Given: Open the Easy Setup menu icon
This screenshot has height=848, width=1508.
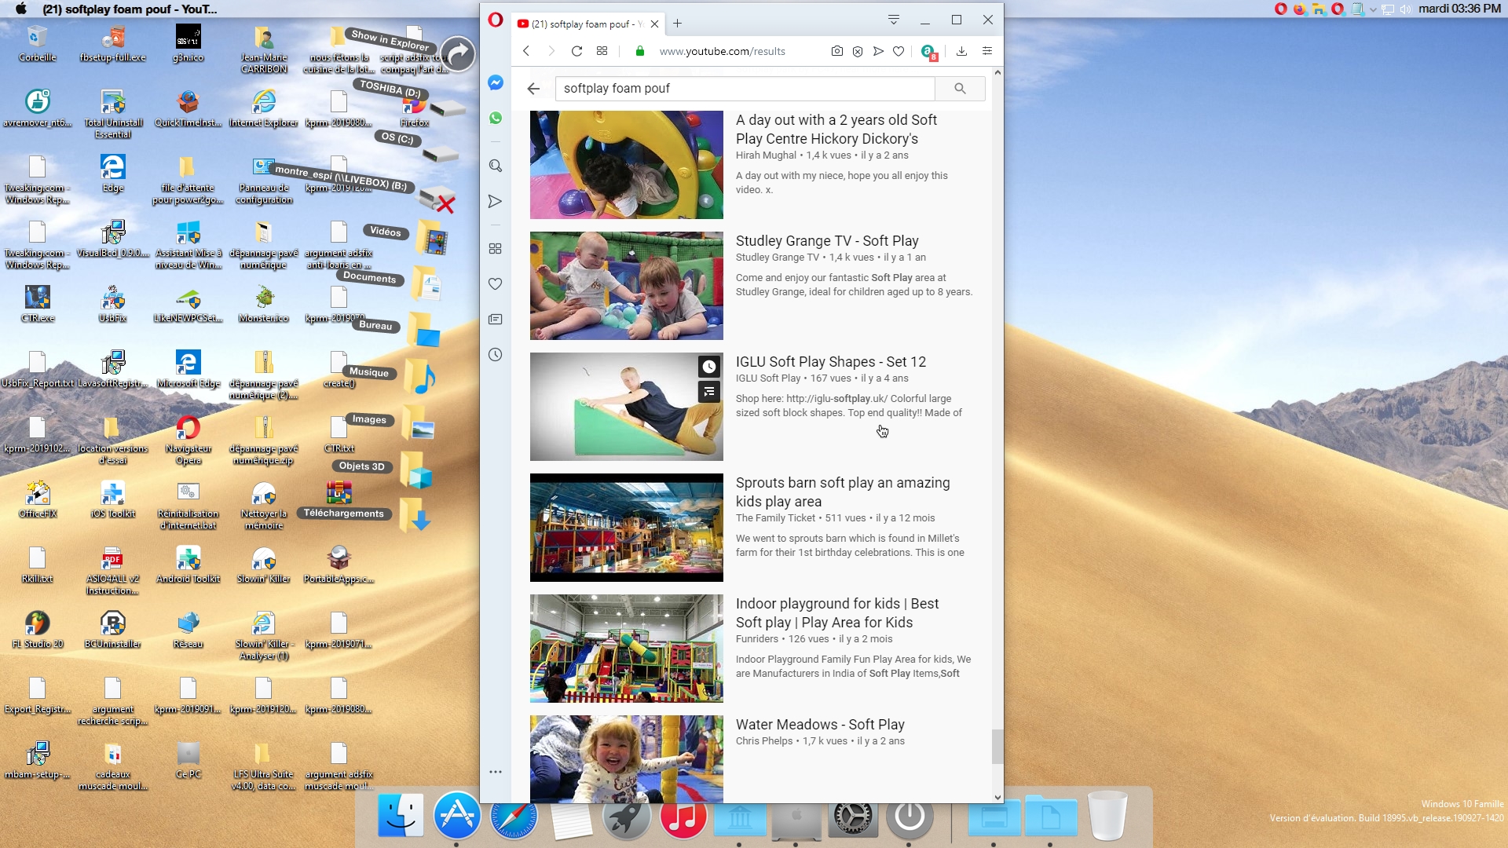Looking at the screenshot, I should click(987, 51).
